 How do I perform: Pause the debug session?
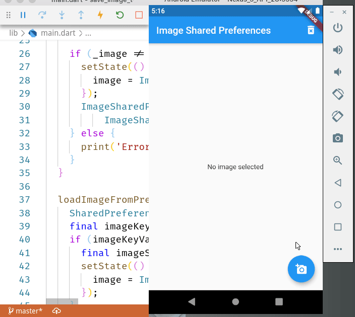23,15
